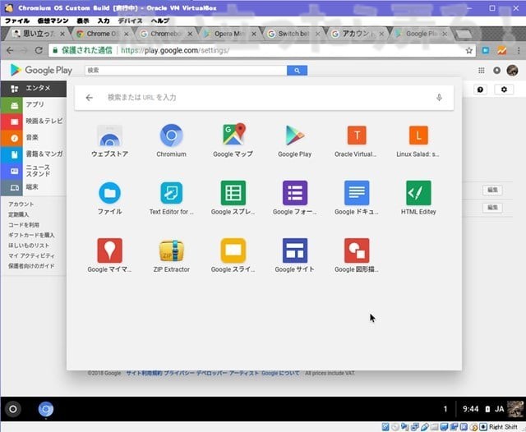
Task: Open Google Play settings gear icon
Action: (504, 90)
